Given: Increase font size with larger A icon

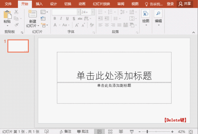Looking at the screenshot, I should tap(77, 25).
